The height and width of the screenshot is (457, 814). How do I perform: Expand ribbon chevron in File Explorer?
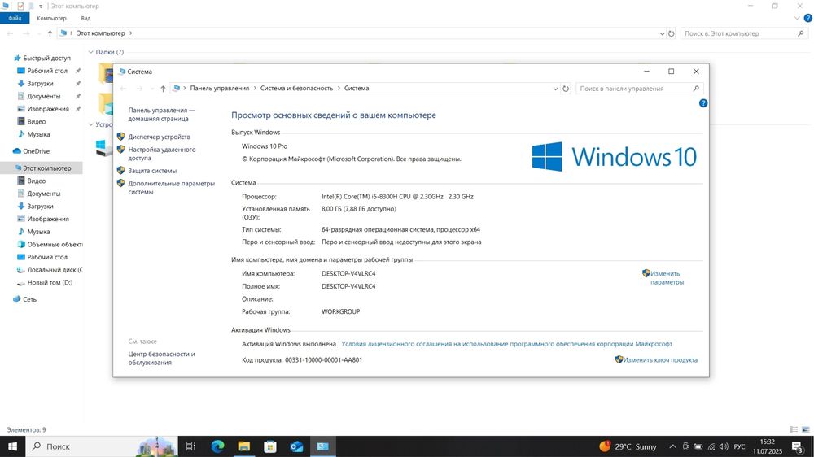pyautogui.click(x=797, y=18)
